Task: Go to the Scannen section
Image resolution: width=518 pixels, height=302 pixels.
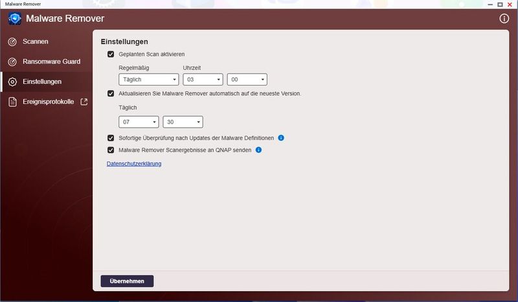Action: [x=46, y=41]
